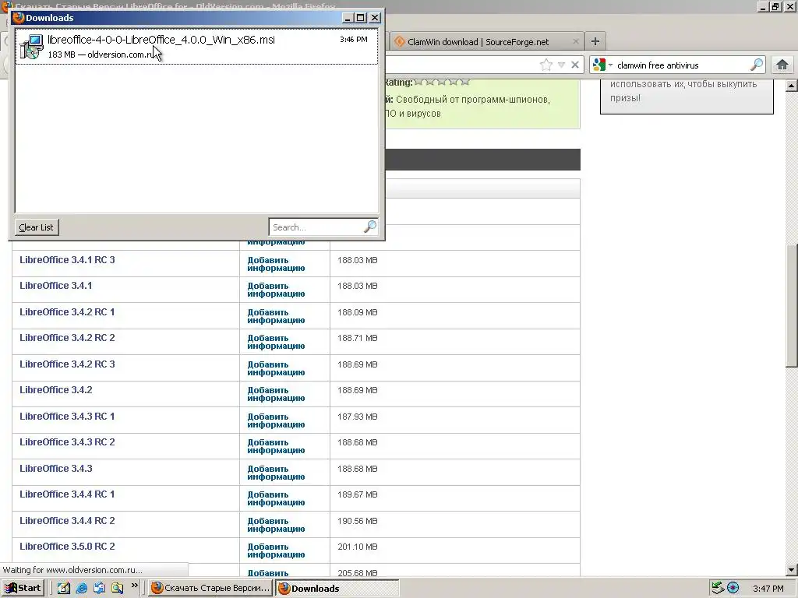
Task: Open the Google search engine selector dropdown
Action: pos(602,65)
